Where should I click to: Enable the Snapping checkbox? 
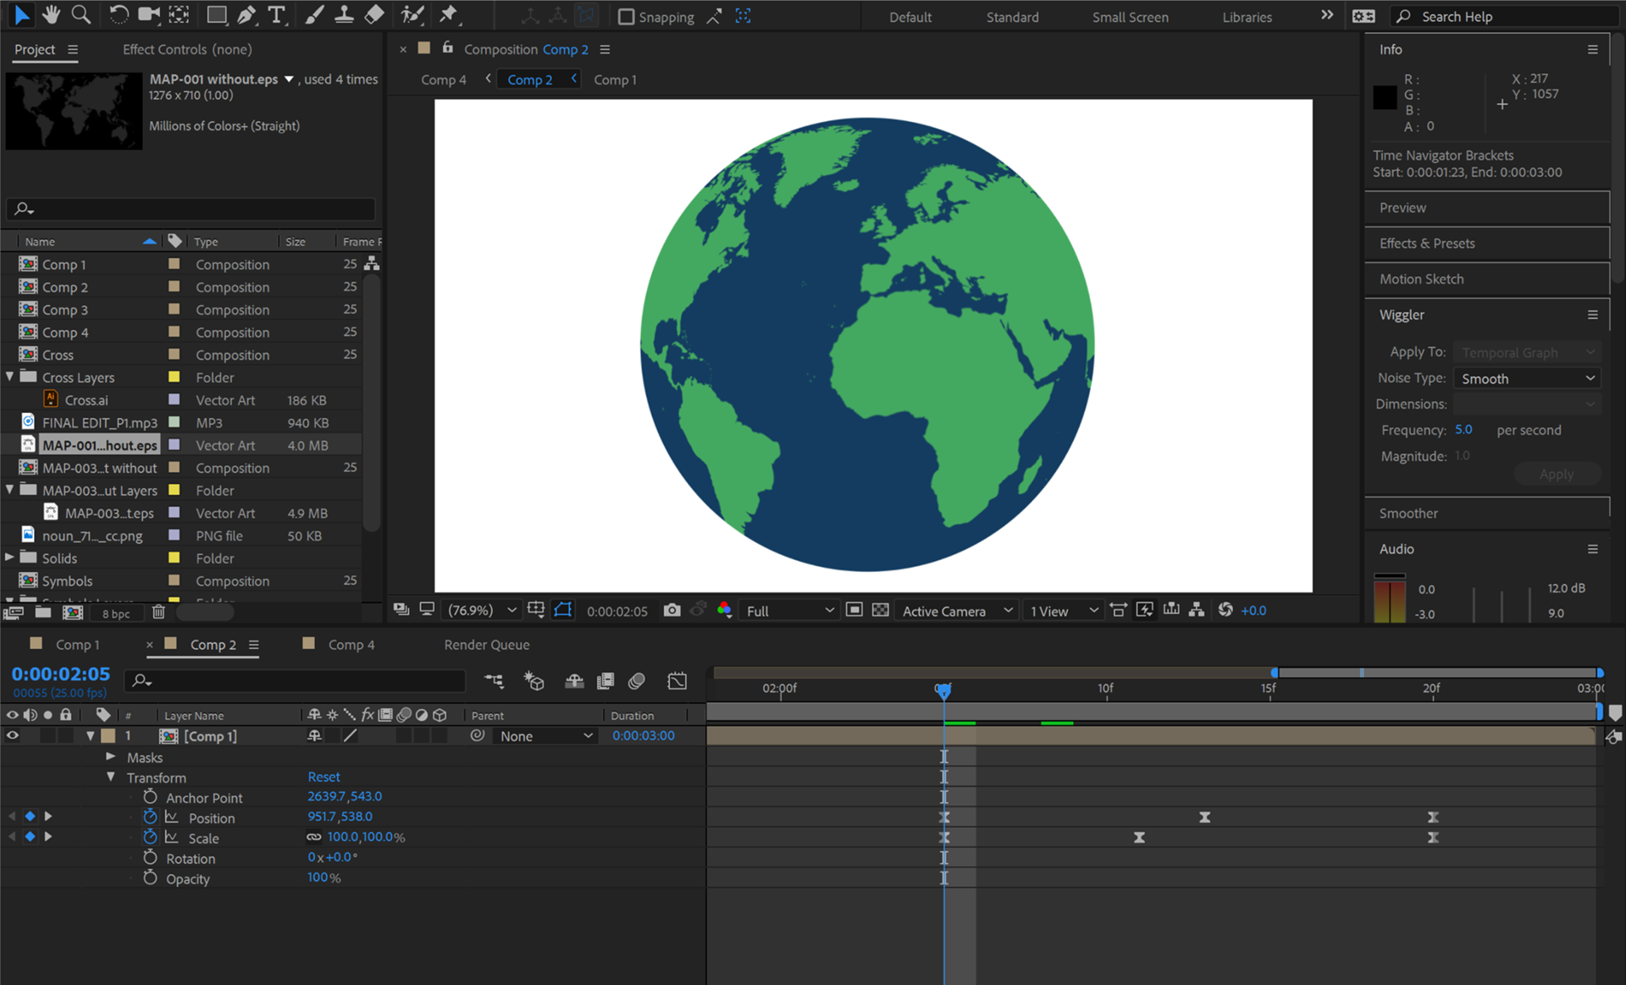[627, 16]
